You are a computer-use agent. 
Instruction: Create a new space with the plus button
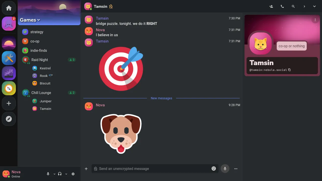click(x=9, y=104)
